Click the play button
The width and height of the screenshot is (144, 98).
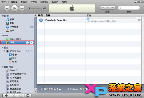[x=14, y=8]
